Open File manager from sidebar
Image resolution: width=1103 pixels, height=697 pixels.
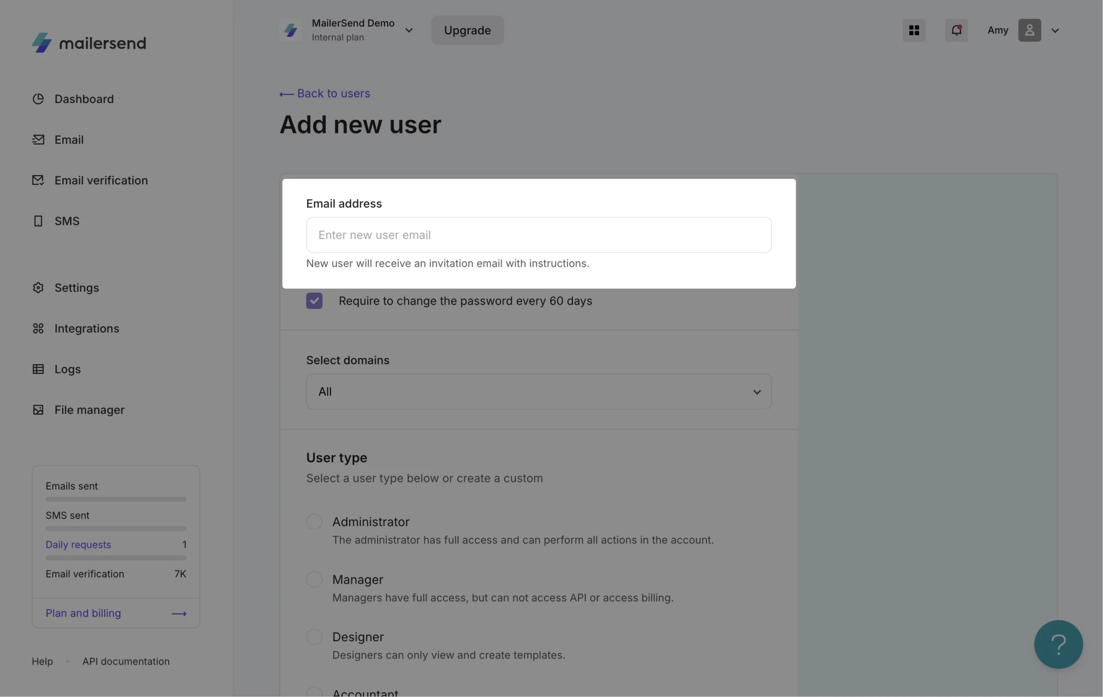[x=89, y=410]
